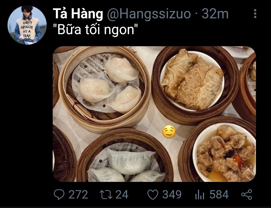Click the drooling emoji sticker on photo
The width and height of the screenshot is (271, 208).
click(169, 132)
